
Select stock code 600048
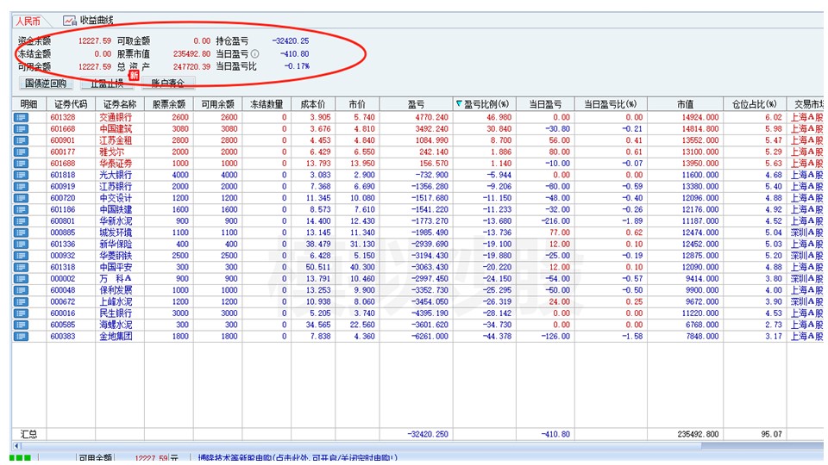[63, 290]
